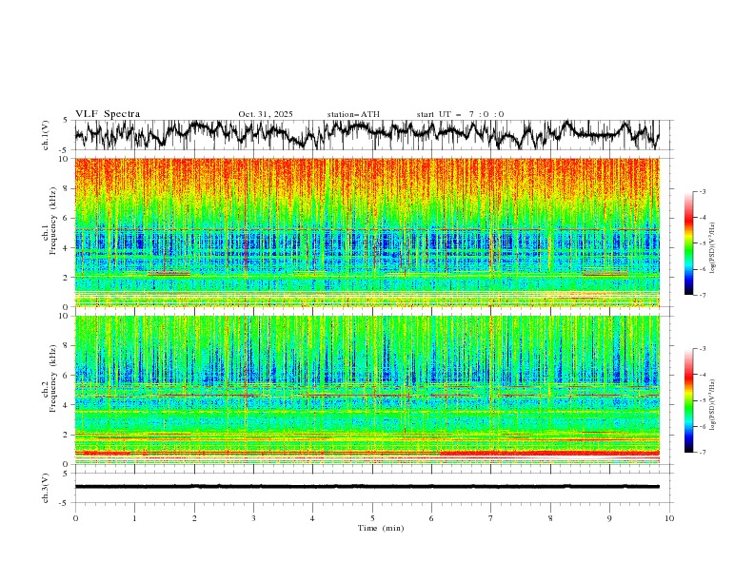Click the ch.1(V) waveform trace panel
This screenshot has height=582, width=754.
pyautogui.click(x=374, y=135)
